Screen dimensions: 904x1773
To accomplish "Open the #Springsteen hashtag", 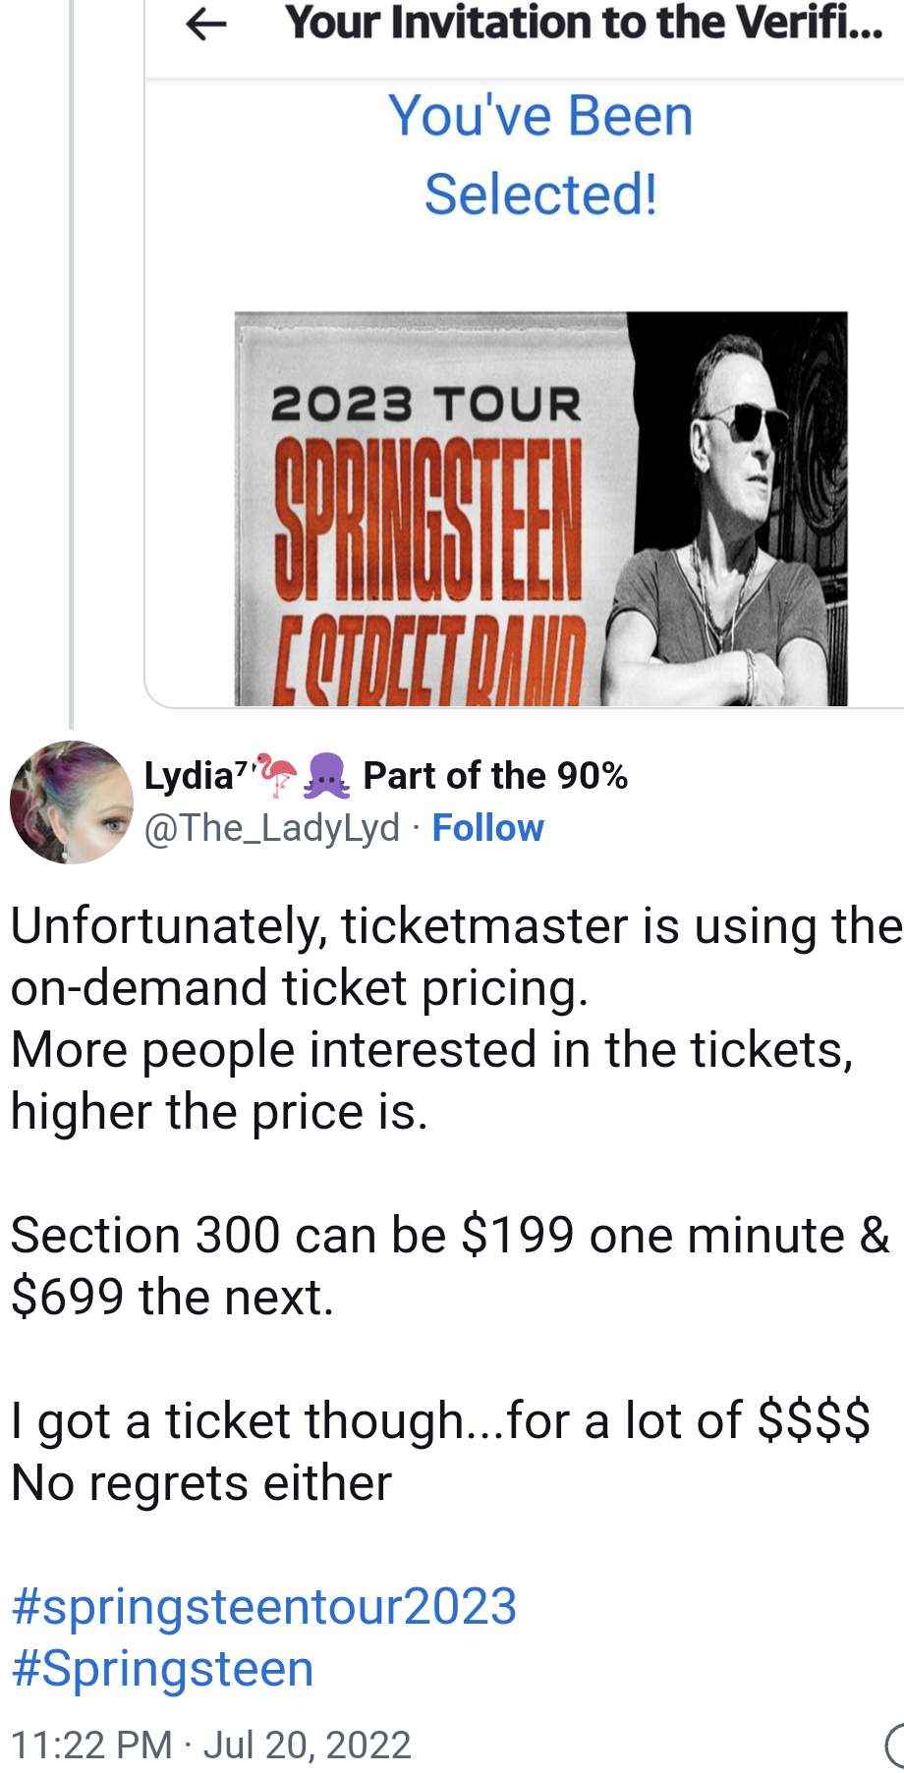I will 162,1669.
